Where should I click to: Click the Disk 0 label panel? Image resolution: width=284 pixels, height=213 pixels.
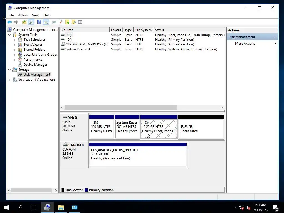click(74, 127)
